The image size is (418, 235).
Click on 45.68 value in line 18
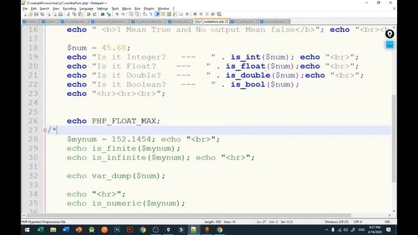(x=114, y=48)
